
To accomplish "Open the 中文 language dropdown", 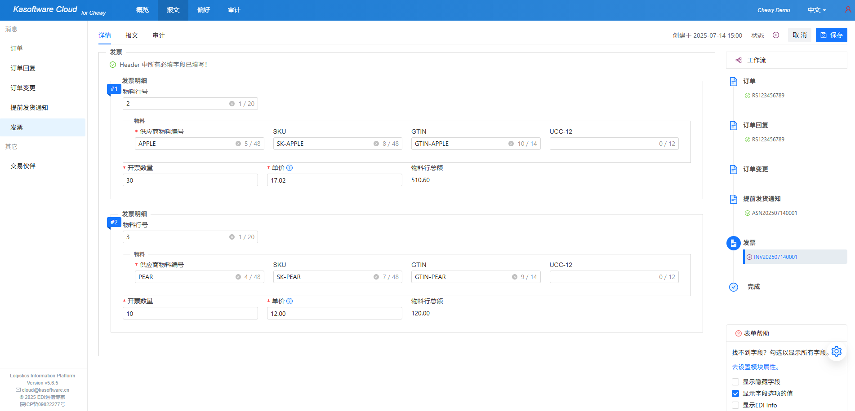I will point(816,10).
